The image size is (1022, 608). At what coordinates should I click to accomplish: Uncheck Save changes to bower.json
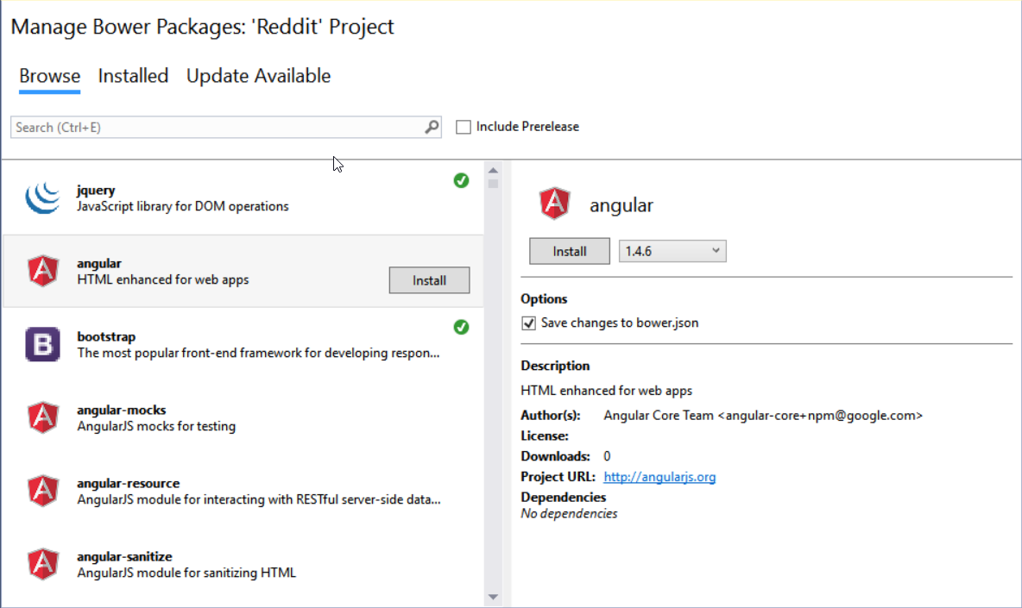coord(528,323)
